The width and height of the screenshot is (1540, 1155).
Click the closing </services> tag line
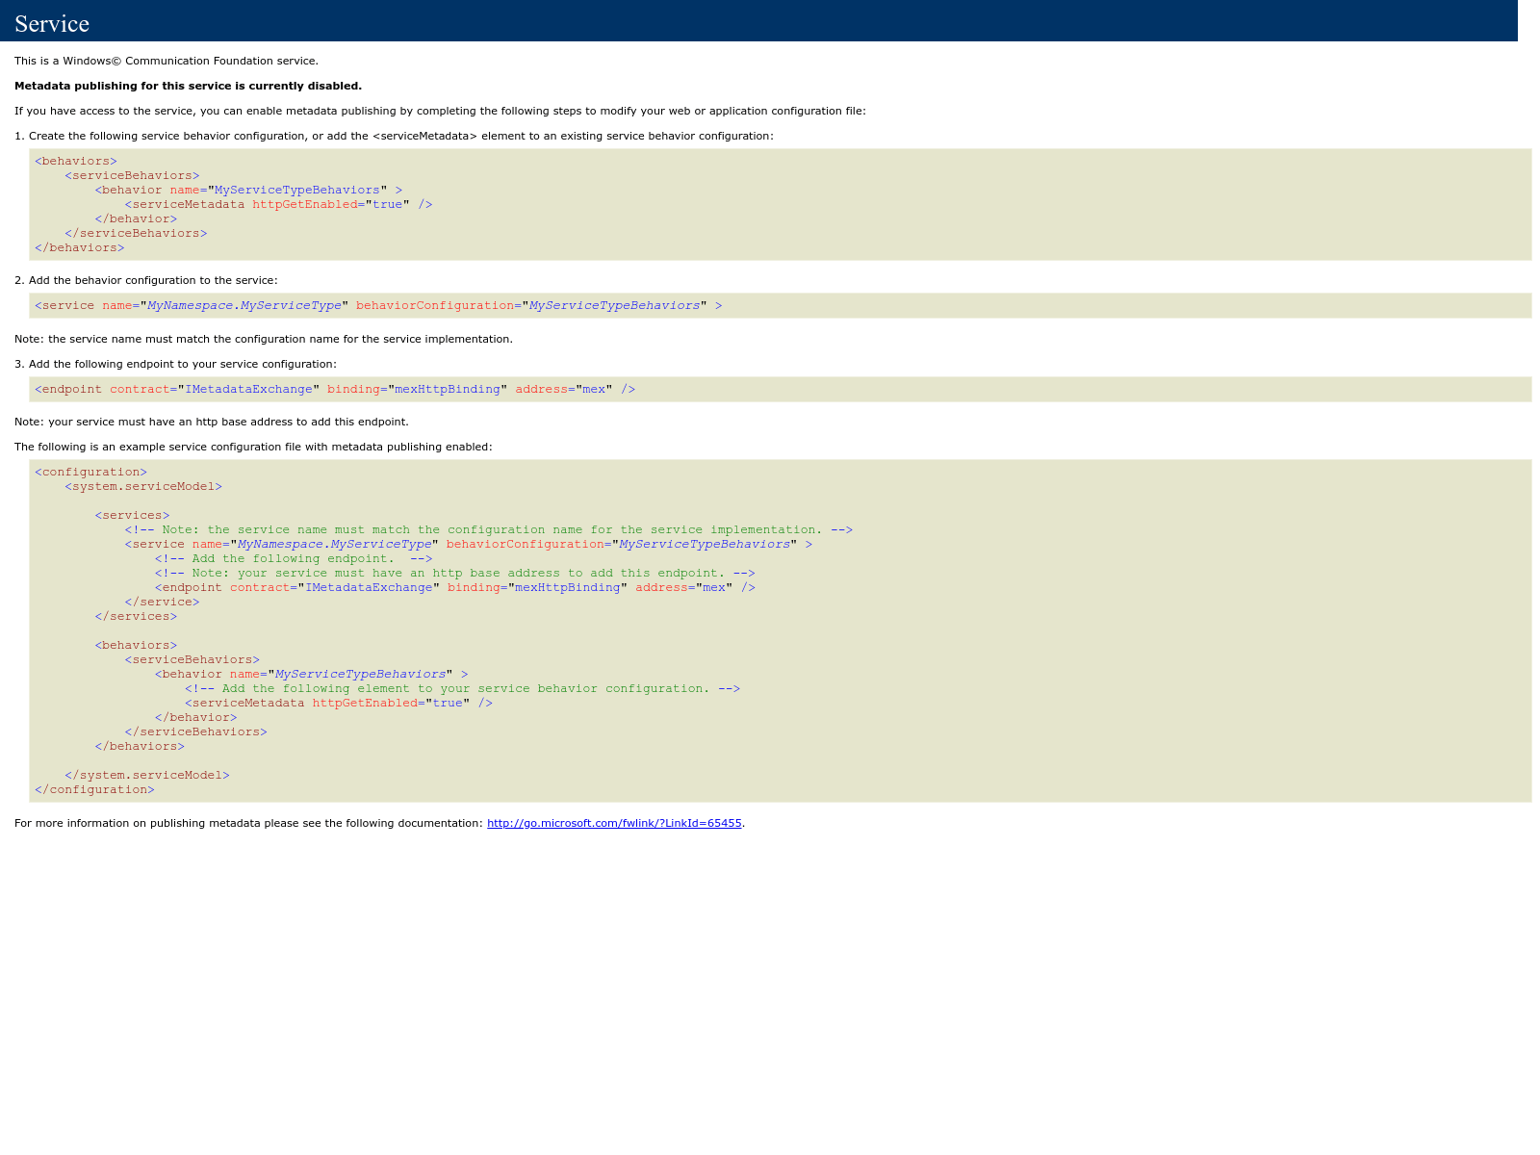point(136,616)
